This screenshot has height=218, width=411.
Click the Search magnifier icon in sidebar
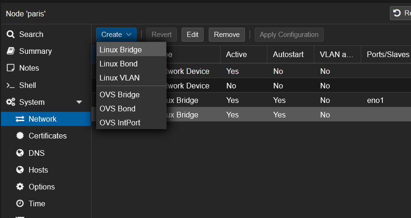click(x=10, y=34)
